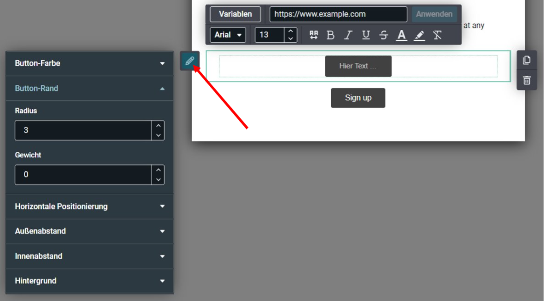Click the Variablen button
The height and width of the screenshot is (301, 544).
click(235, 14)
